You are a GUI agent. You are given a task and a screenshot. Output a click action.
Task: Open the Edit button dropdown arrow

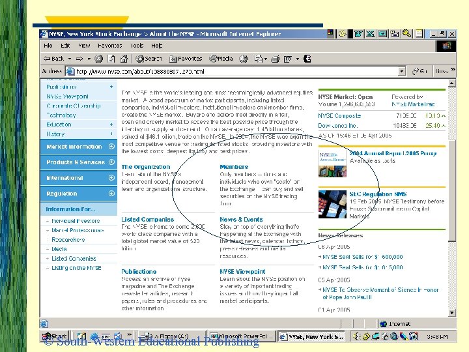[x=298, y=59]
